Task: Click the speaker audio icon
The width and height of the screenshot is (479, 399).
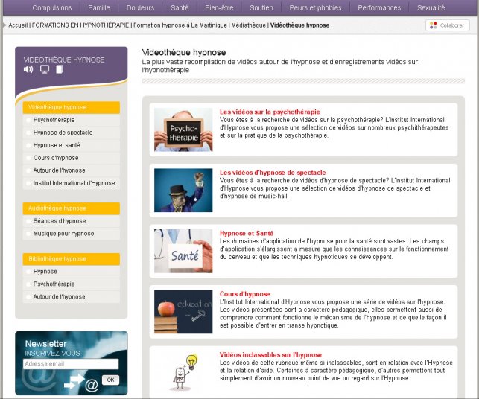Action: [x=28, y=70]
